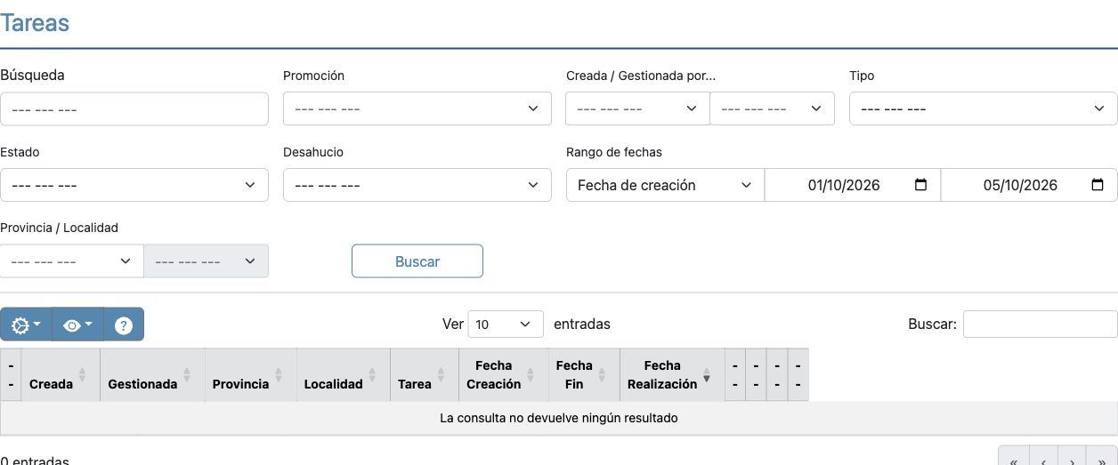Sort table by Tarea column
The image size is (1118, 465).
[425, 375]
